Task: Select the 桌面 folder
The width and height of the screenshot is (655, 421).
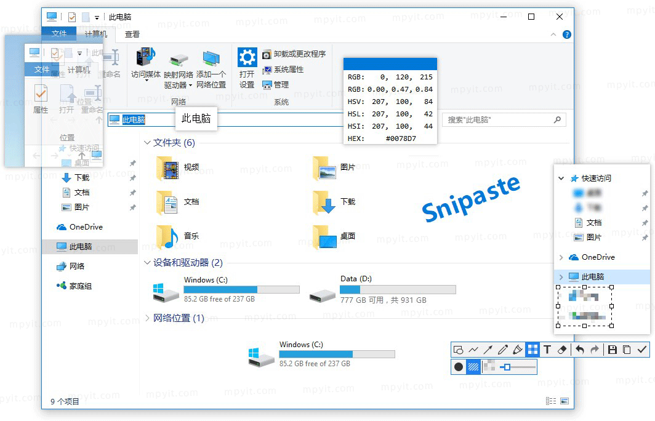Action: tap(335, 236)
